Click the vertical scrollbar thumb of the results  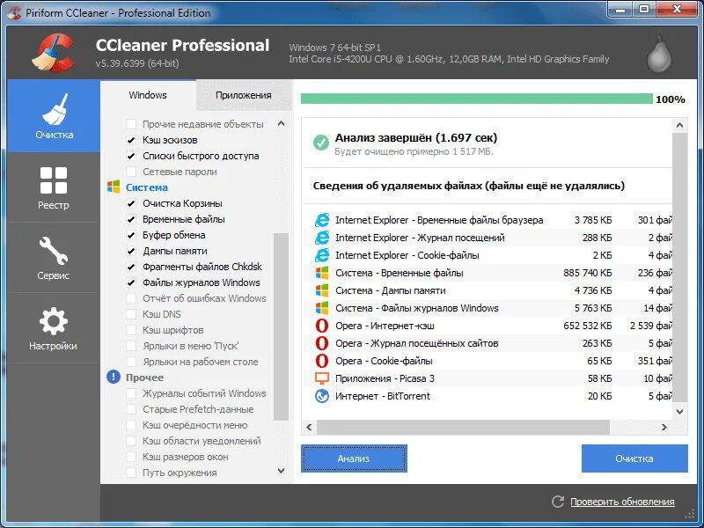(679, 268)
